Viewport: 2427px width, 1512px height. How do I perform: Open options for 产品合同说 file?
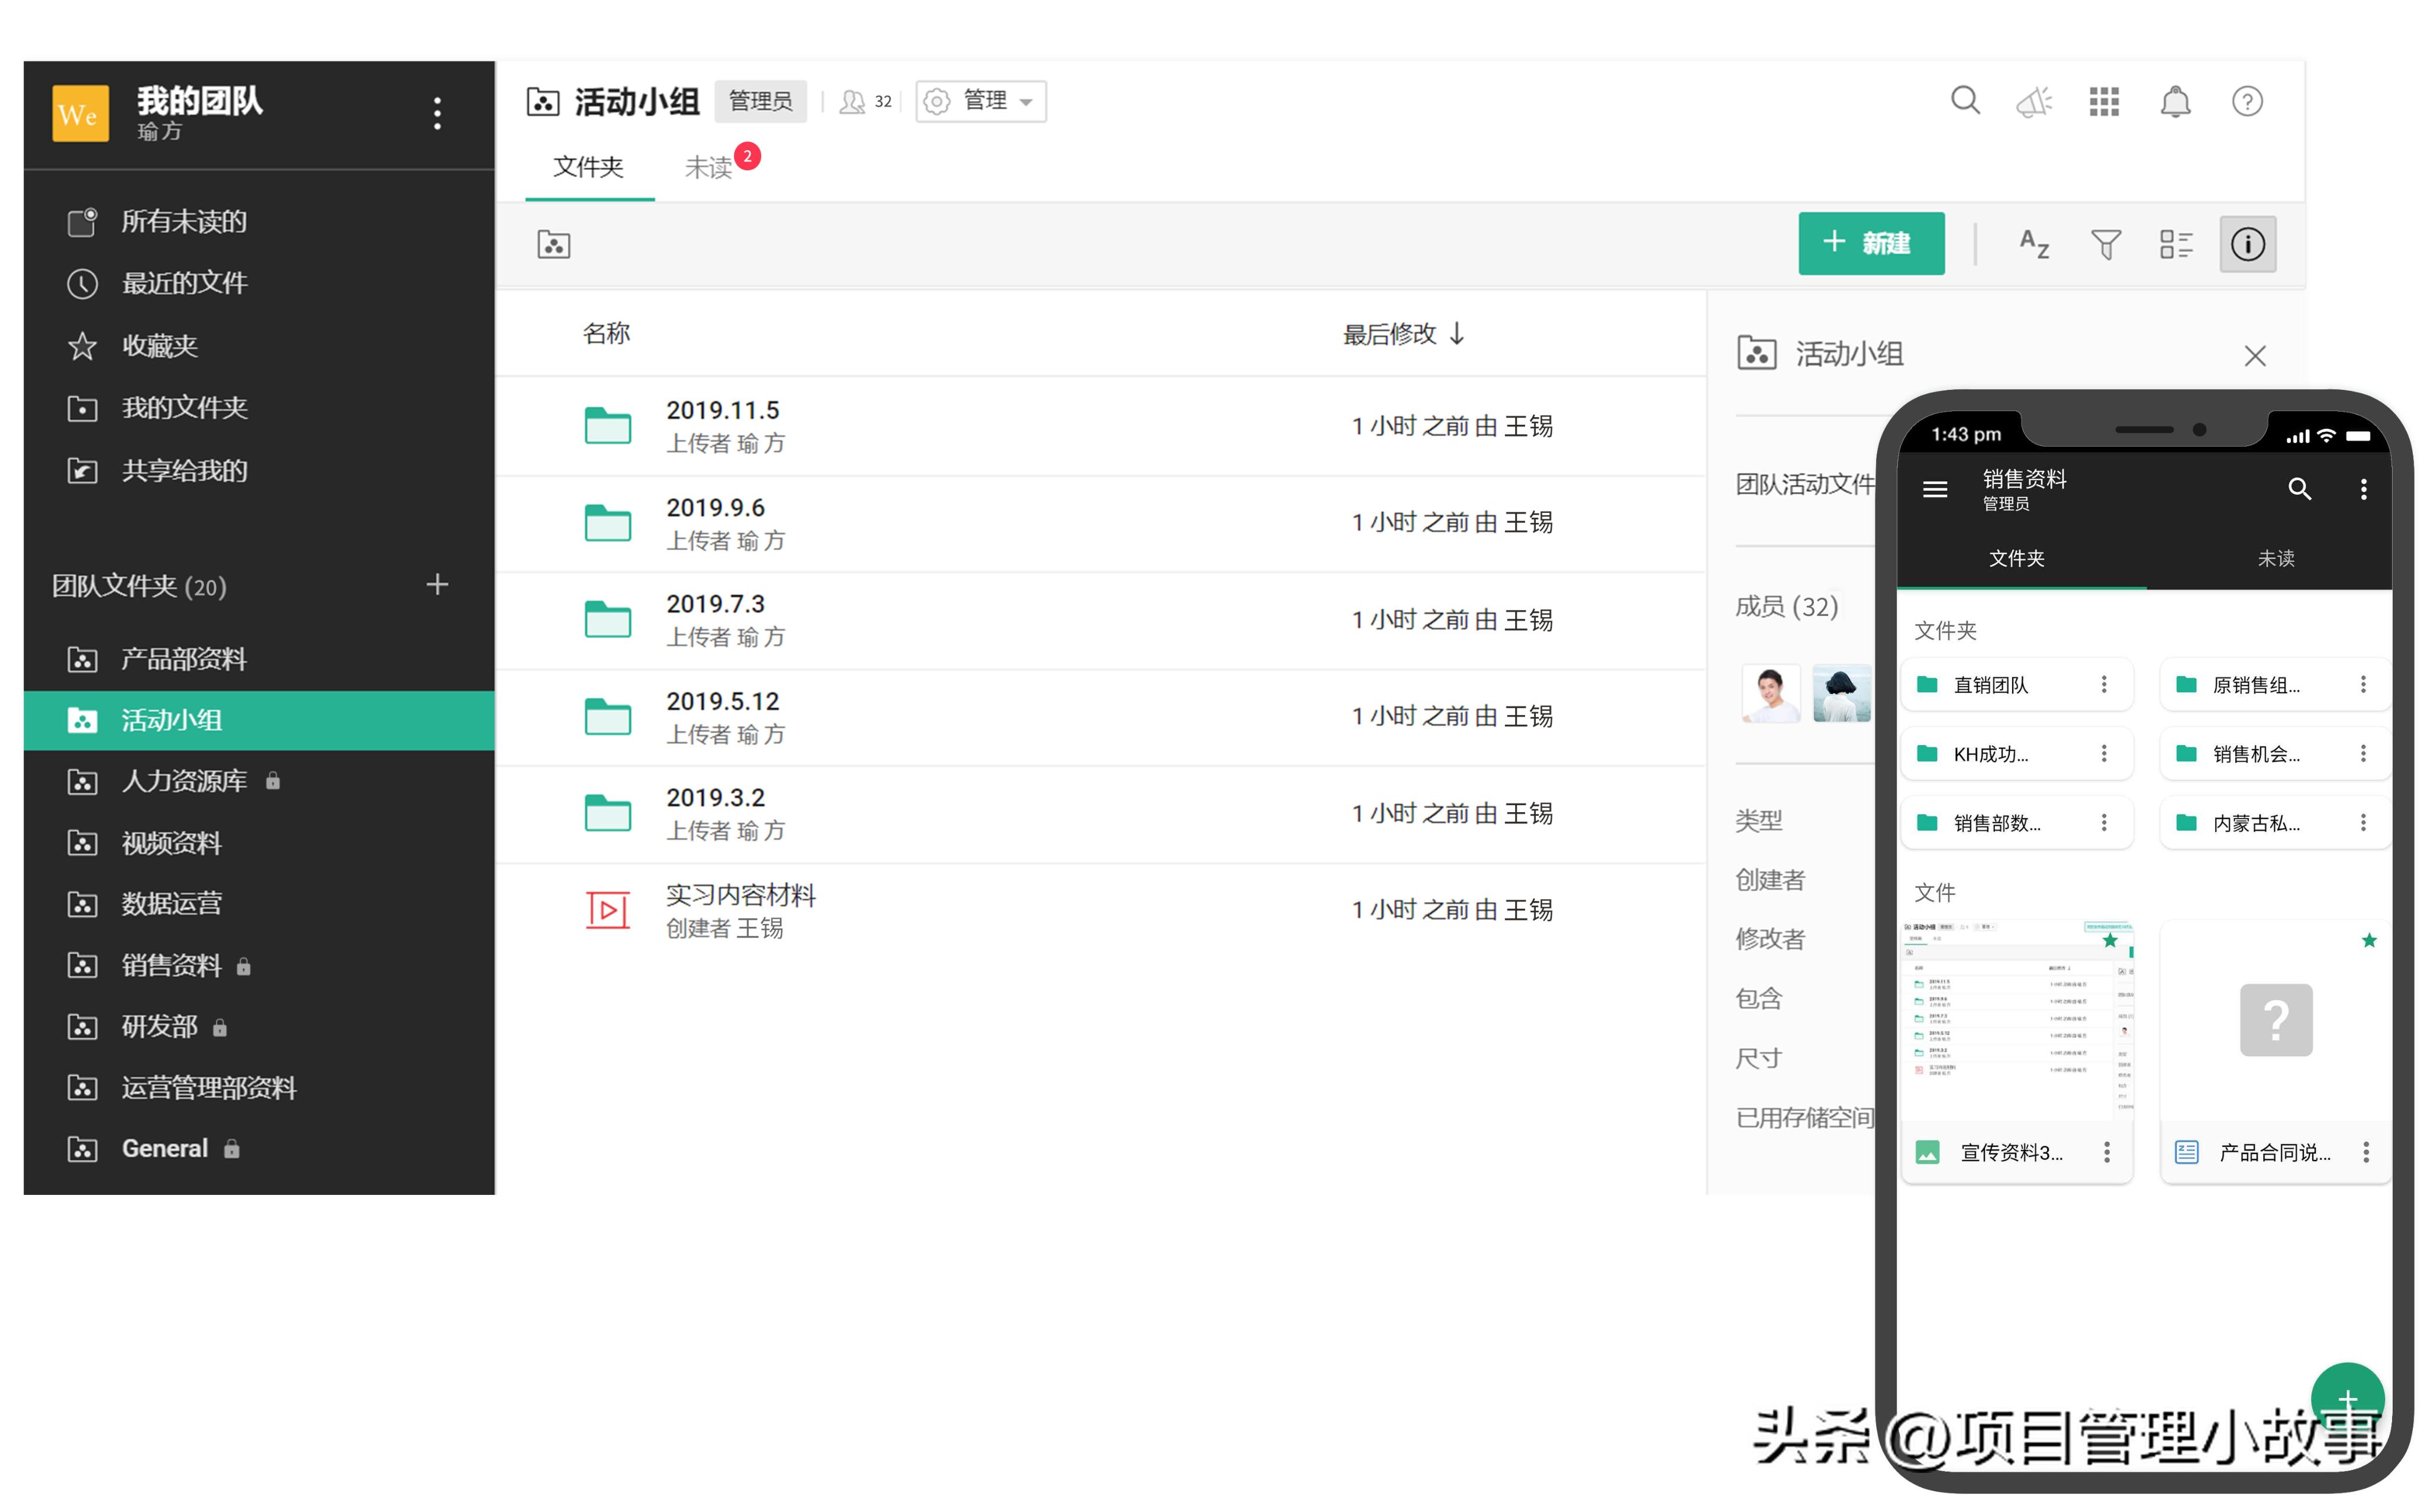[x=2365, y=1152]
